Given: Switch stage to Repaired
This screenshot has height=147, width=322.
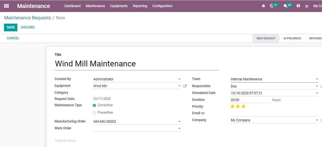Looking at the screenshot, I should pyautogui.click(x=315, y=38).
